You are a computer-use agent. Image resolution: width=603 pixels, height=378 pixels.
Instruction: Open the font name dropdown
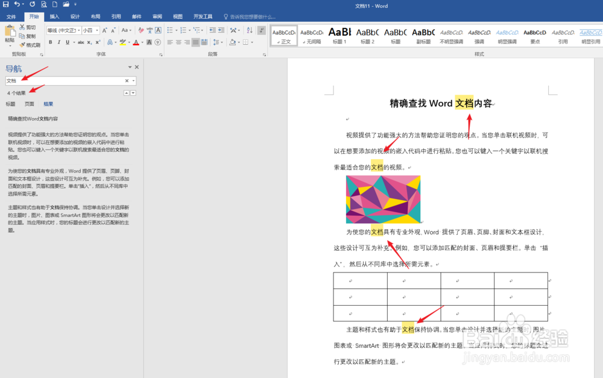pyautogui.click(x=78, y=30)
